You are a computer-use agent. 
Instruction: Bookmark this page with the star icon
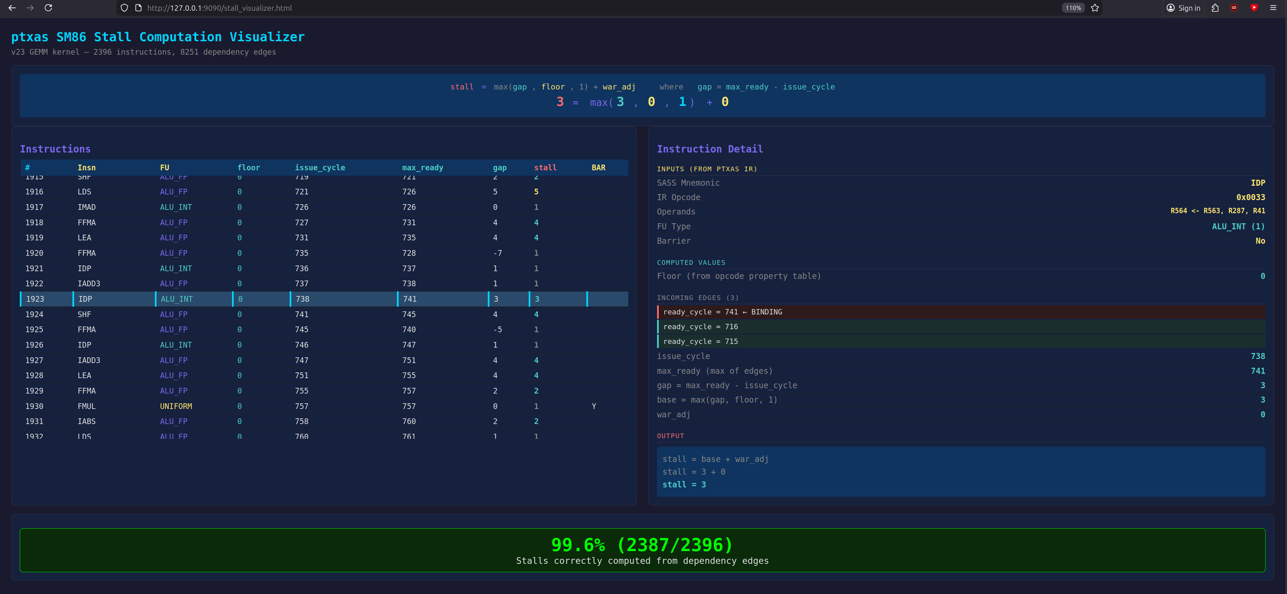(x=1095, y=8)
